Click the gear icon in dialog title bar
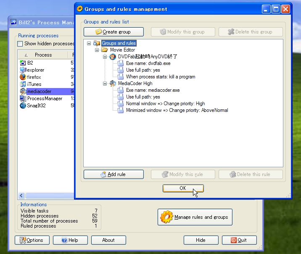 click(80, 9)
